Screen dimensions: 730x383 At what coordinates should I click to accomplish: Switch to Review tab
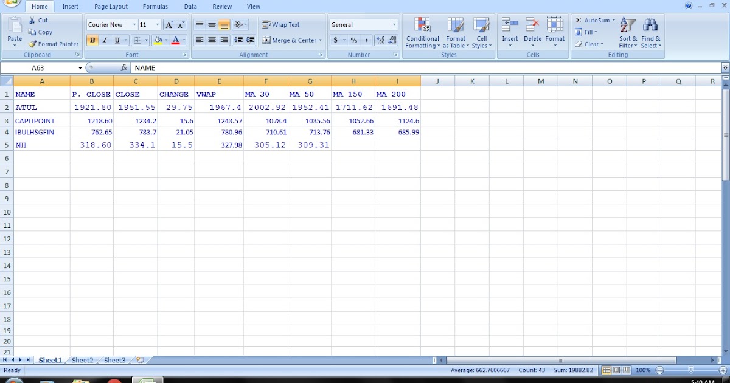click(x=222, y=7)
